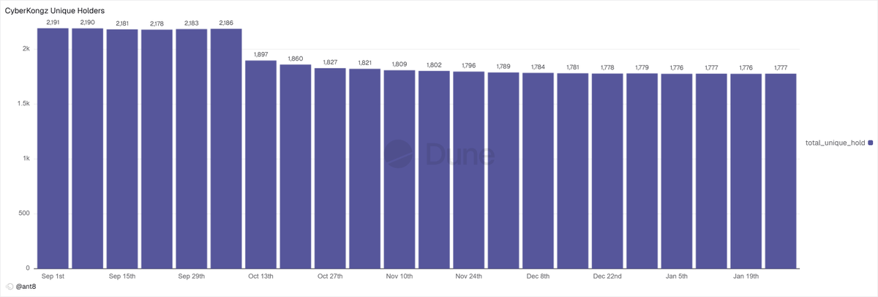Select the bar labeled 1,897
The image size is (878, 297).
coord(260,165)
